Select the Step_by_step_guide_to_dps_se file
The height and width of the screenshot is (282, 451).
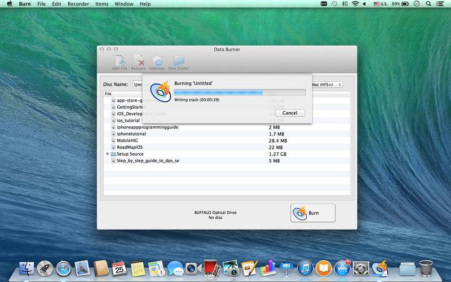227,161
